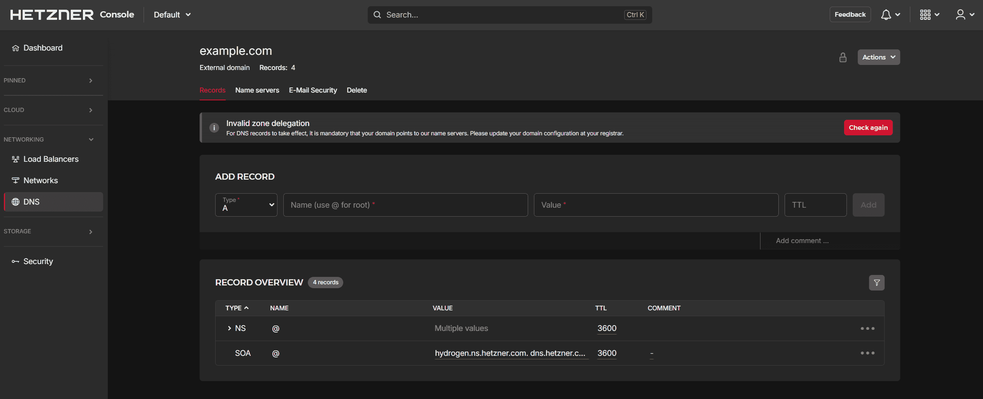The height and width of the screenshot is (399, 983).
Task: Open the Default project dropdown
Action: 172,15
